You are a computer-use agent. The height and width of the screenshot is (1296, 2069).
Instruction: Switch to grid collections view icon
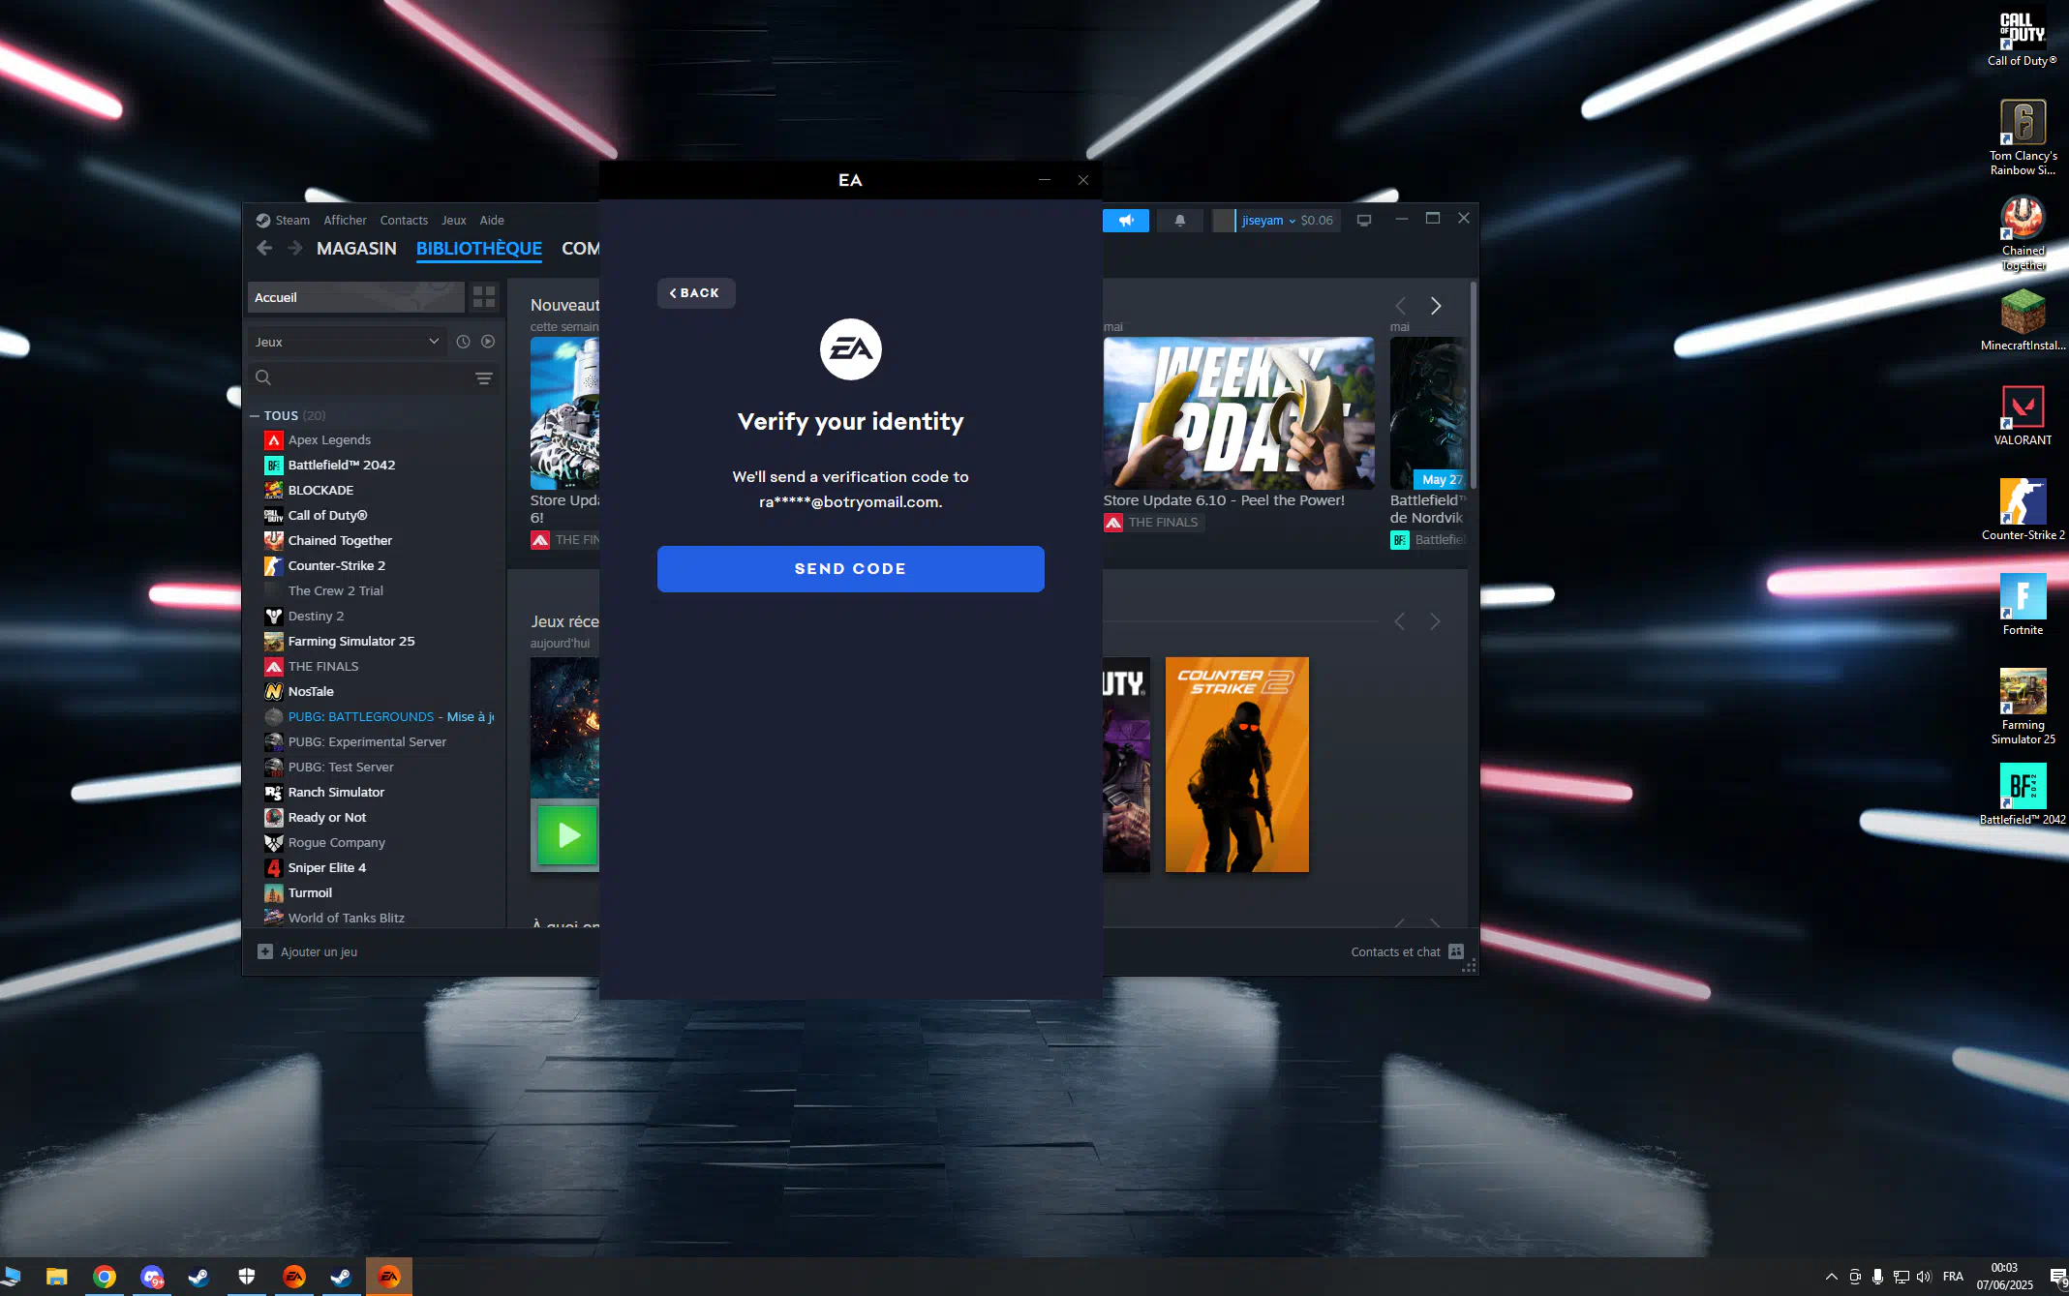[484, 297]
